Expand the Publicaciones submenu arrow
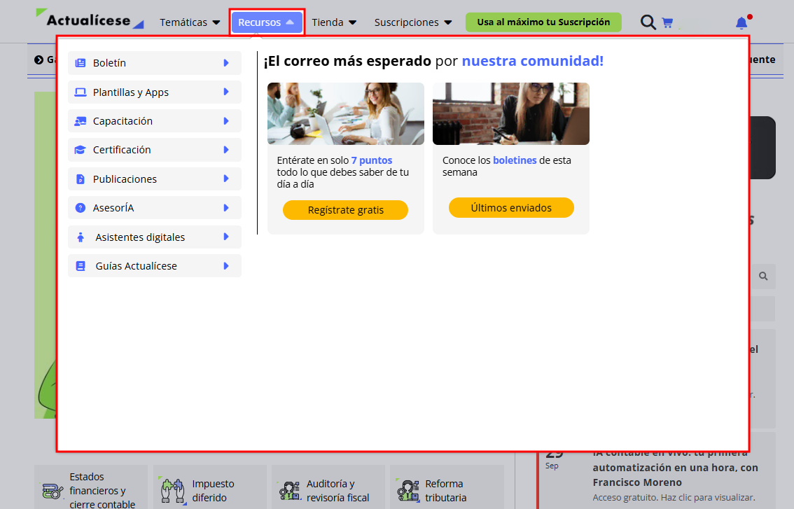Screen dimensions: 794x509 click(x=226, y=179)
